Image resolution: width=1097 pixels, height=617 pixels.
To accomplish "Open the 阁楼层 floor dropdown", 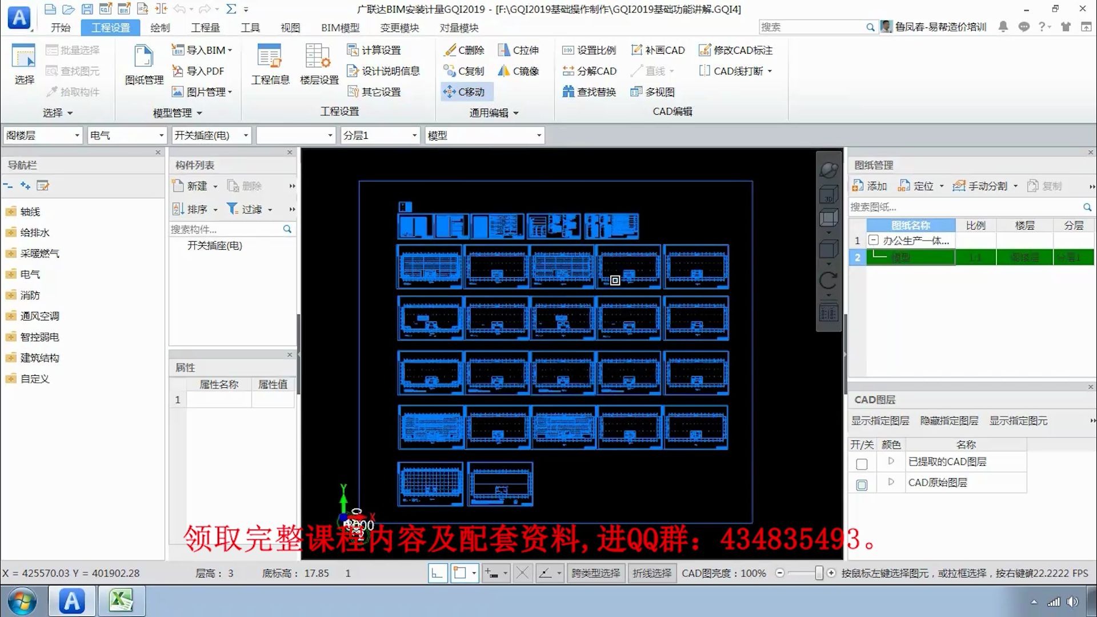I will (x=77, y=135).
